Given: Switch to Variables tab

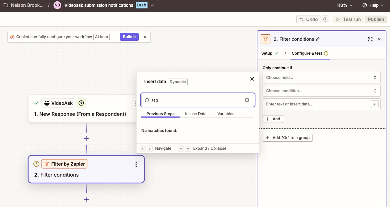Looking at the screenshot, I should click(x=226, y=114).
